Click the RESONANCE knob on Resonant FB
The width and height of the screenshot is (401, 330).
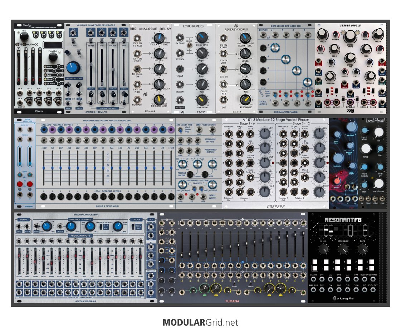click(343, 249)
